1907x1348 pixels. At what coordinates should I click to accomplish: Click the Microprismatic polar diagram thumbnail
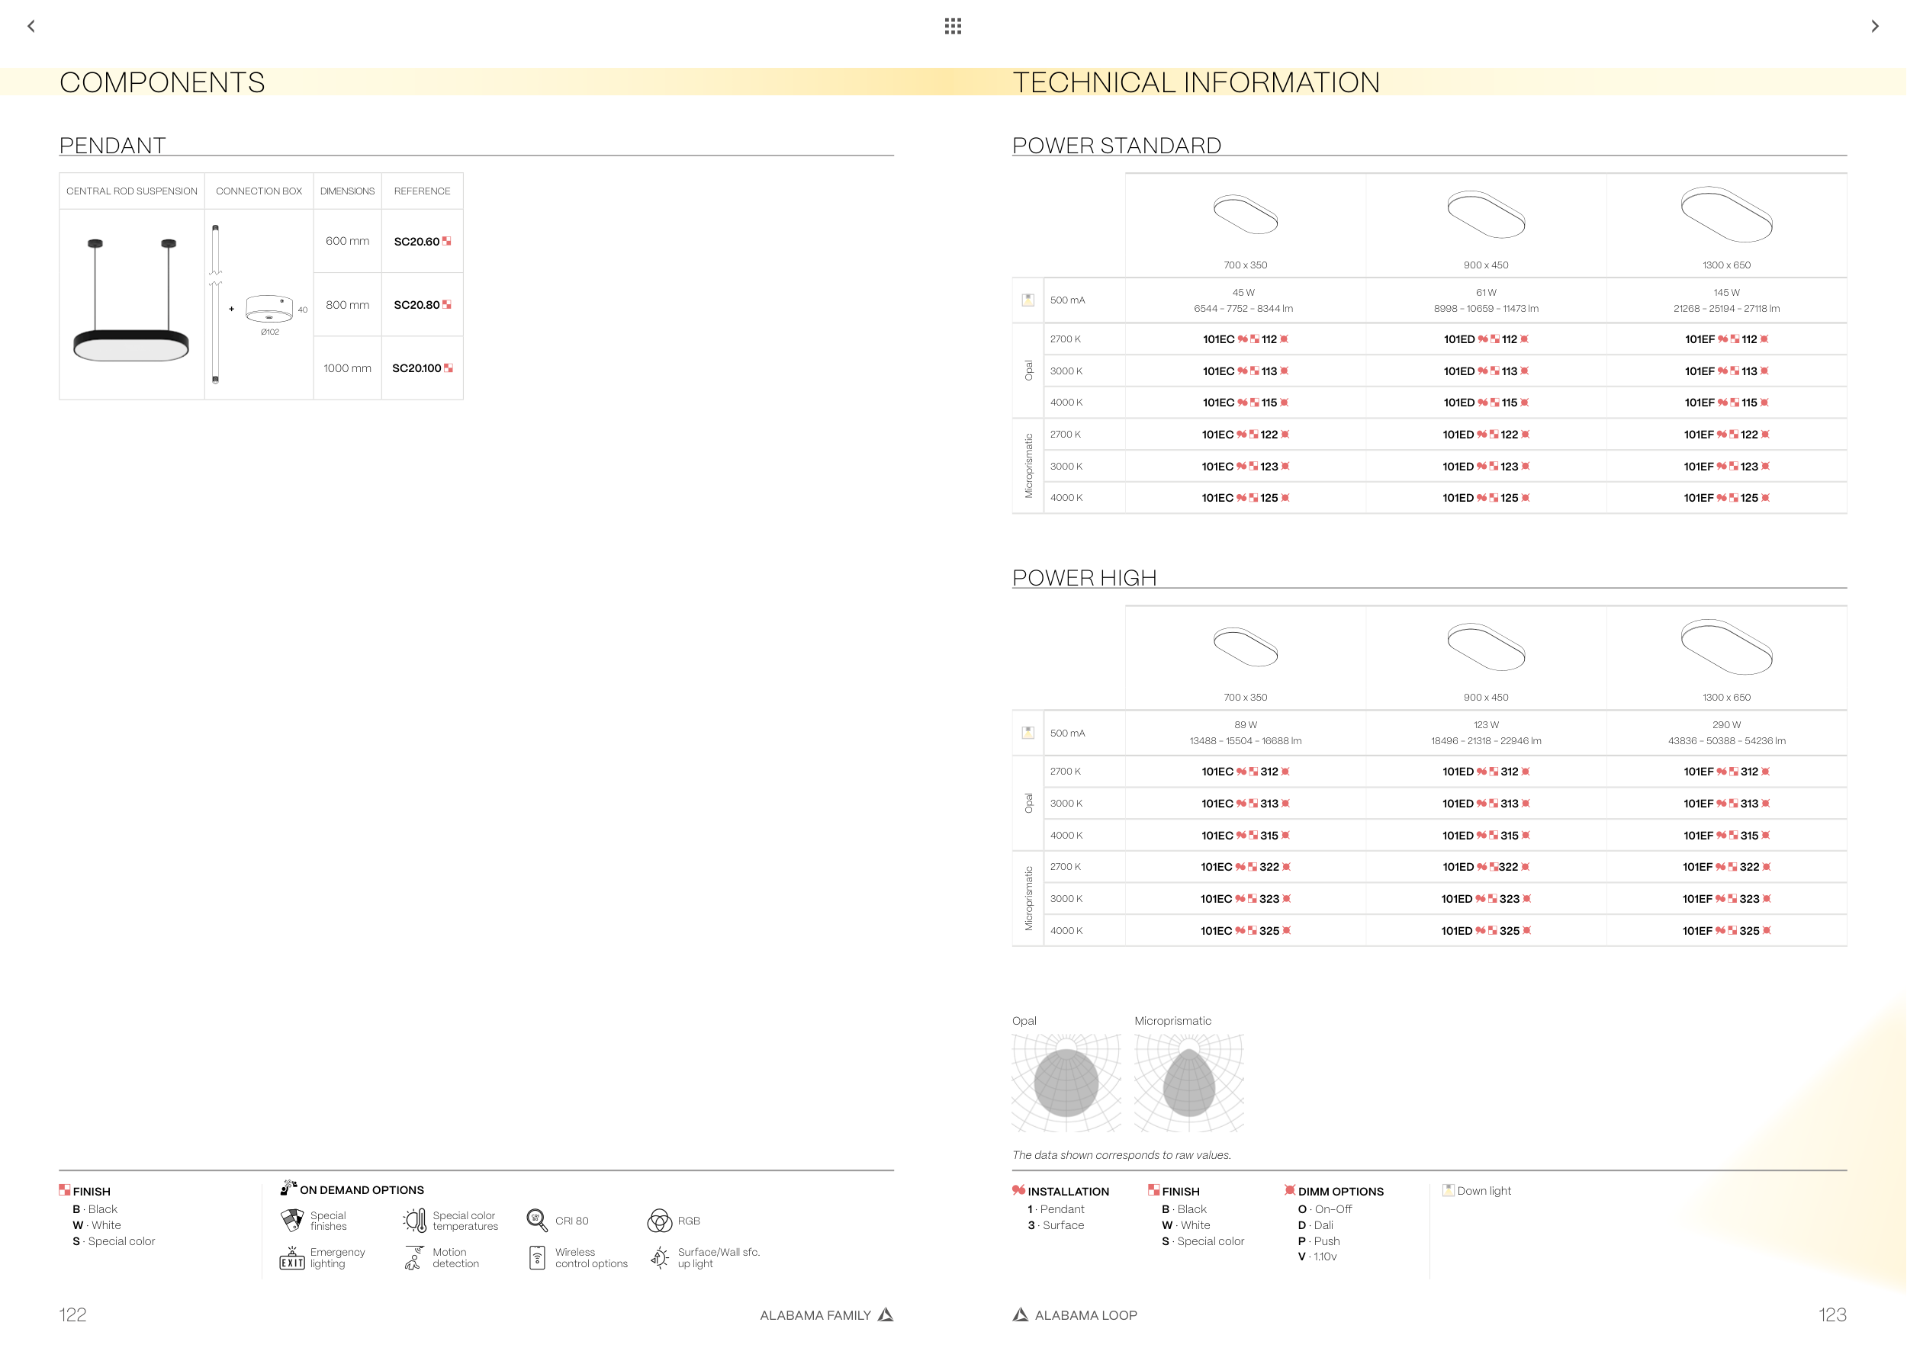coord(1189,1083)
